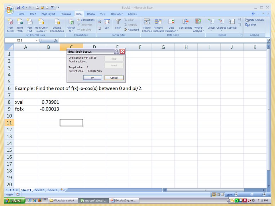Open the Group dropdown

pyautogui.click(x=211, y=29)
